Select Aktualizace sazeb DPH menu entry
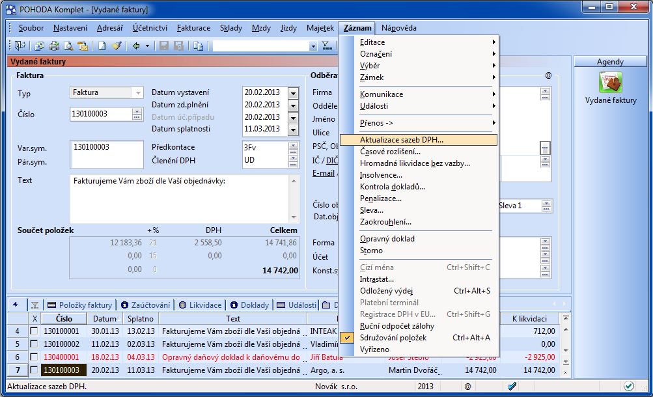 pos(419,140)
